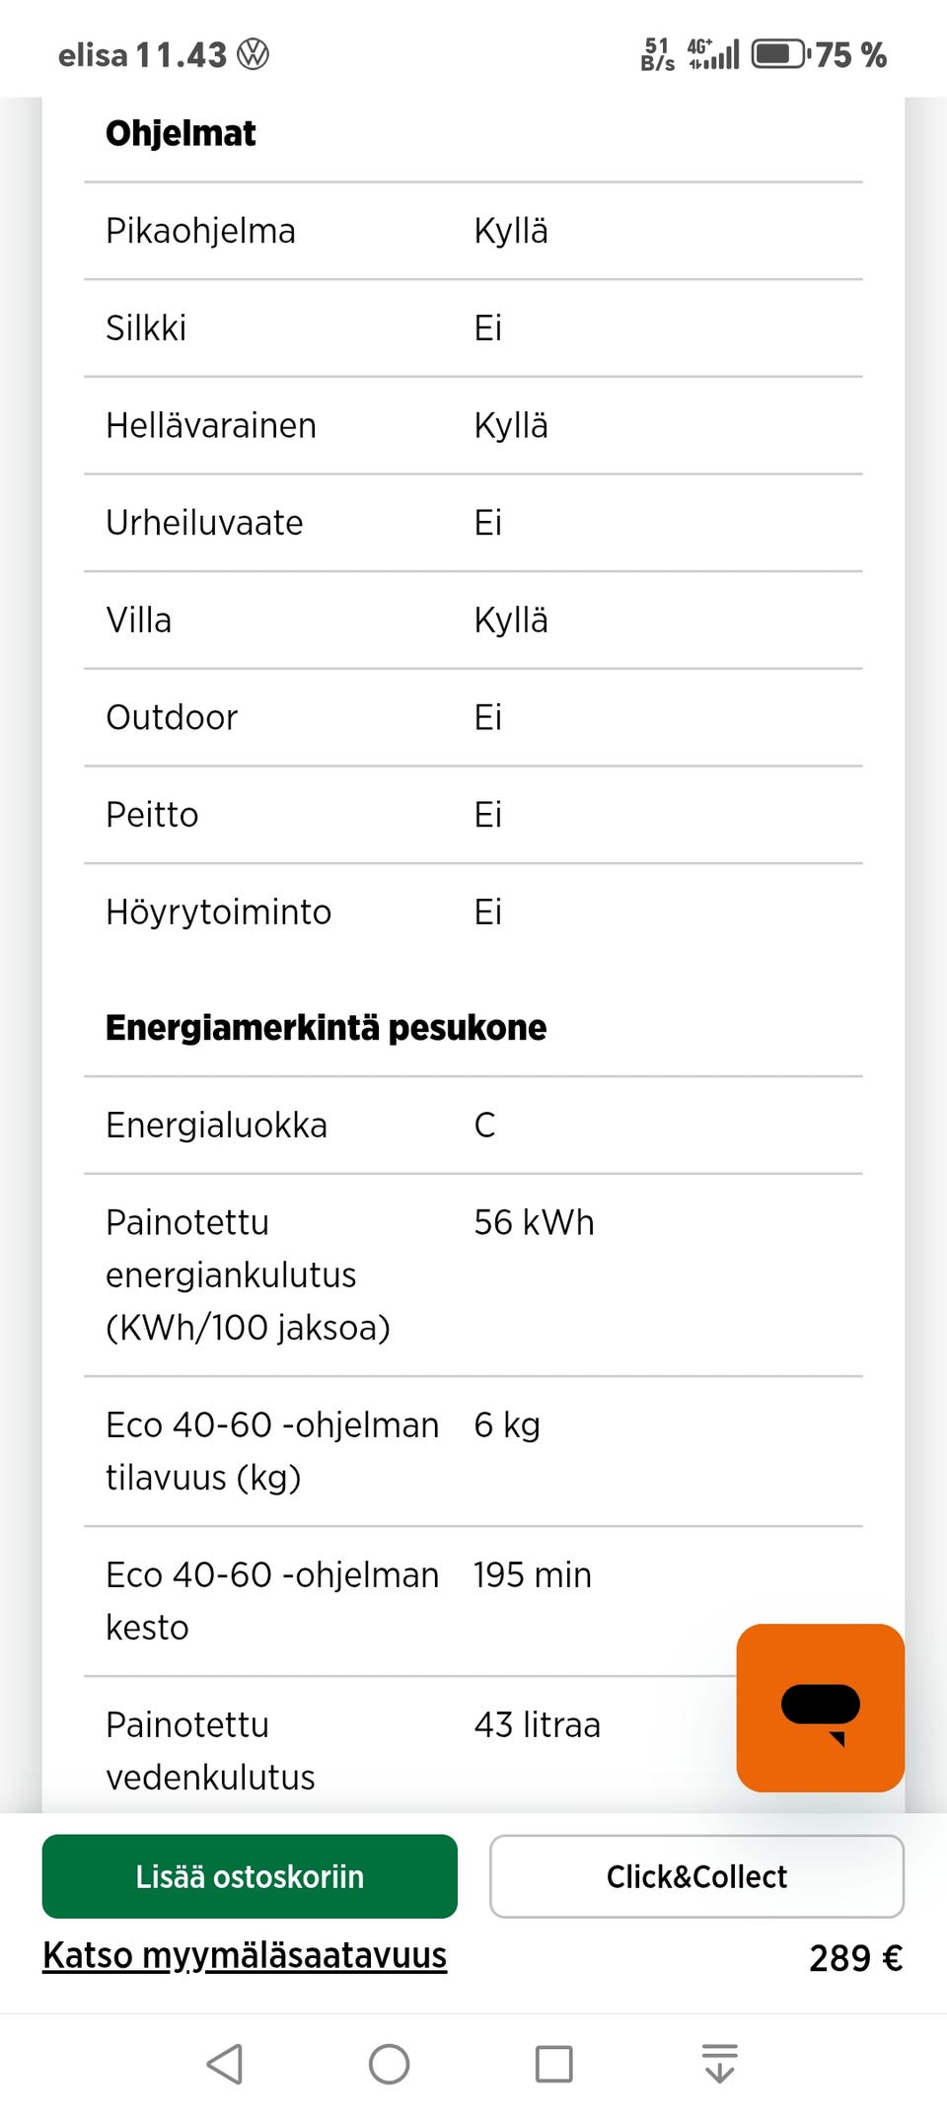947x2115 pixels.
Task: Choose the Click&Collect button
Action: [x=696, y=1875]
